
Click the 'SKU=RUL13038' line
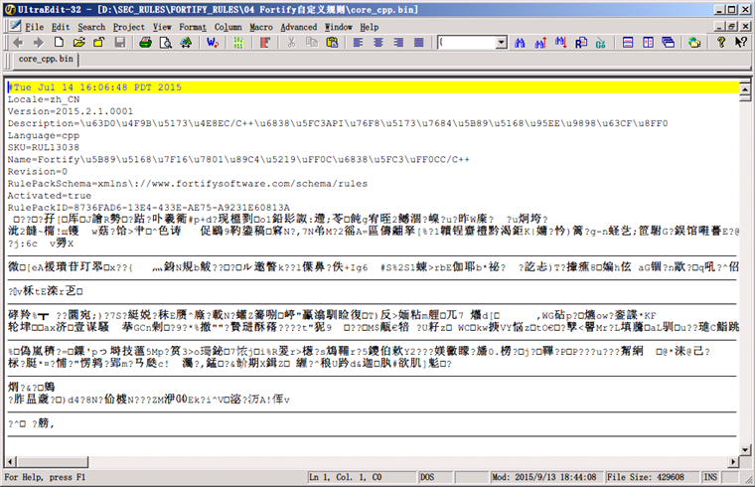[x=44, y=147]
